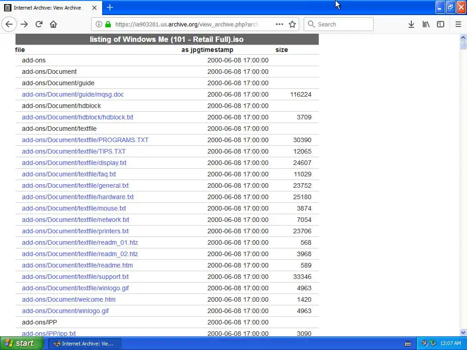Toggle the Firefox sidebar view
Viewport: 467px width, 350px height.
441,25
